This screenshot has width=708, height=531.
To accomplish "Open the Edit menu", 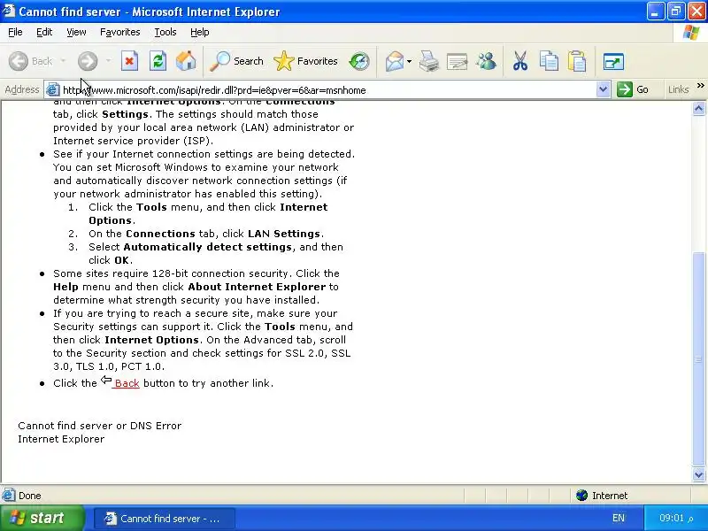I will [44, 32].
